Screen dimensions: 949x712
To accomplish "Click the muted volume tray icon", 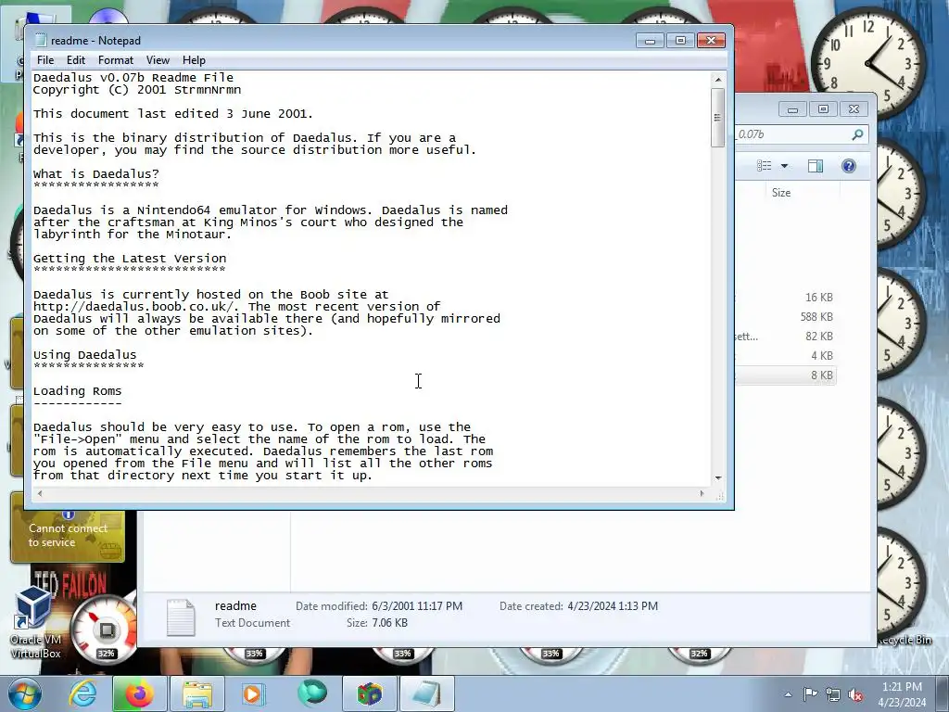I will (855, 694).
